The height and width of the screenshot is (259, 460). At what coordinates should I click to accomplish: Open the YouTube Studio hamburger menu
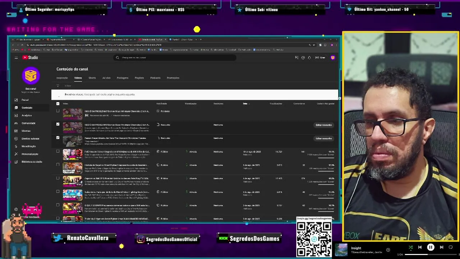coord(16,58)
